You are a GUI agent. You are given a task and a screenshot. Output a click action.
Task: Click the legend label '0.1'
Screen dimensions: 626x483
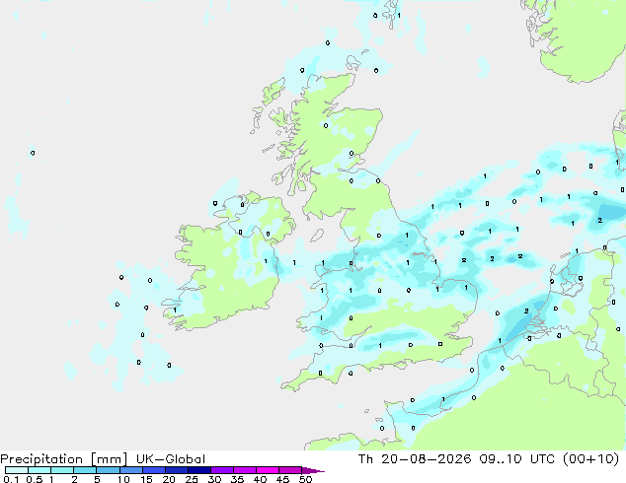tap(11, 479)
